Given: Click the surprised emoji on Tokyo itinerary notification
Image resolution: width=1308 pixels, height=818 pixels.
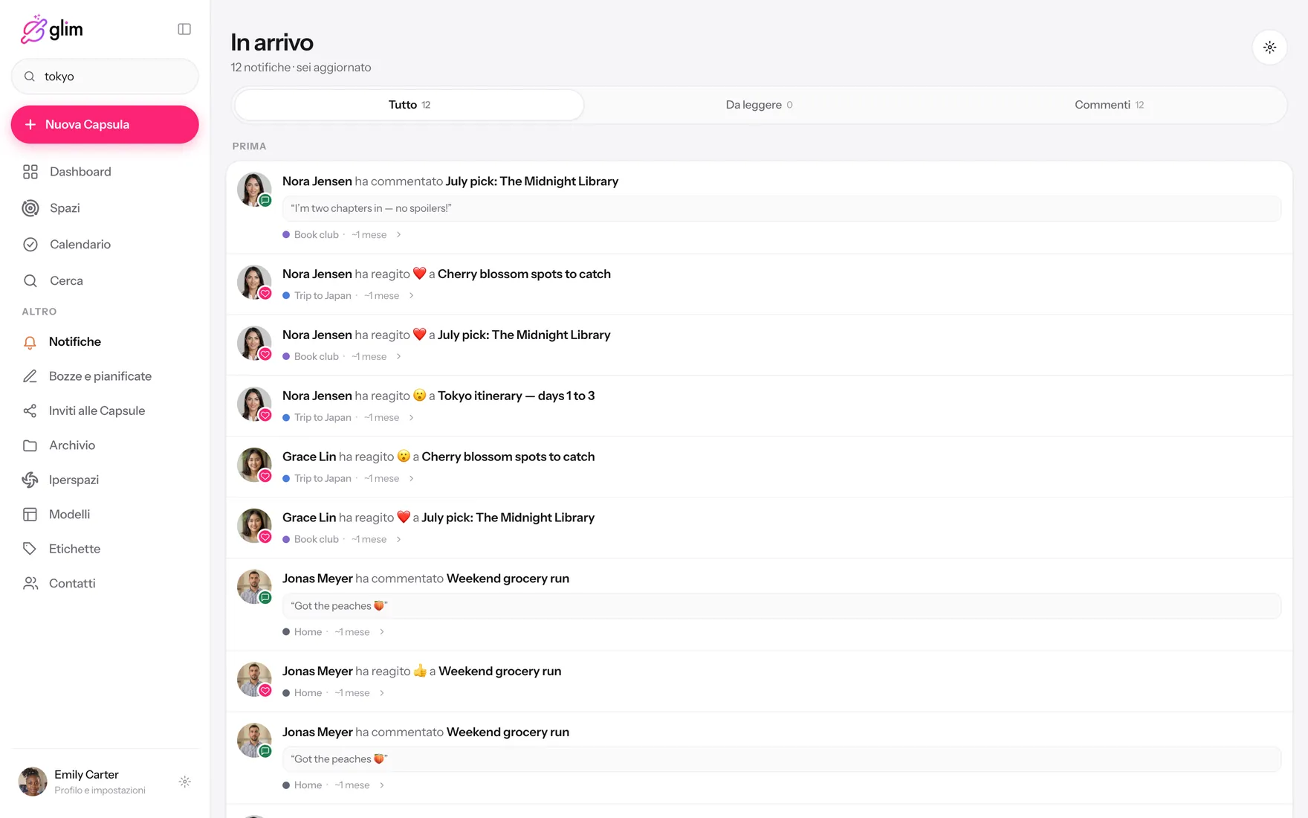Looking at the screenshot, I should (x=420, y=396).
